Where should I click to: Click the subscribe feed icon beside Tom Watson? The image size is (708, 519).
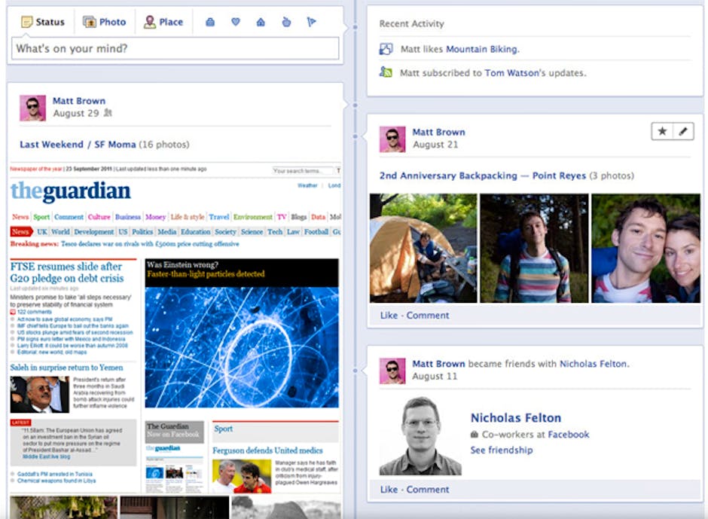pos(386,73)
